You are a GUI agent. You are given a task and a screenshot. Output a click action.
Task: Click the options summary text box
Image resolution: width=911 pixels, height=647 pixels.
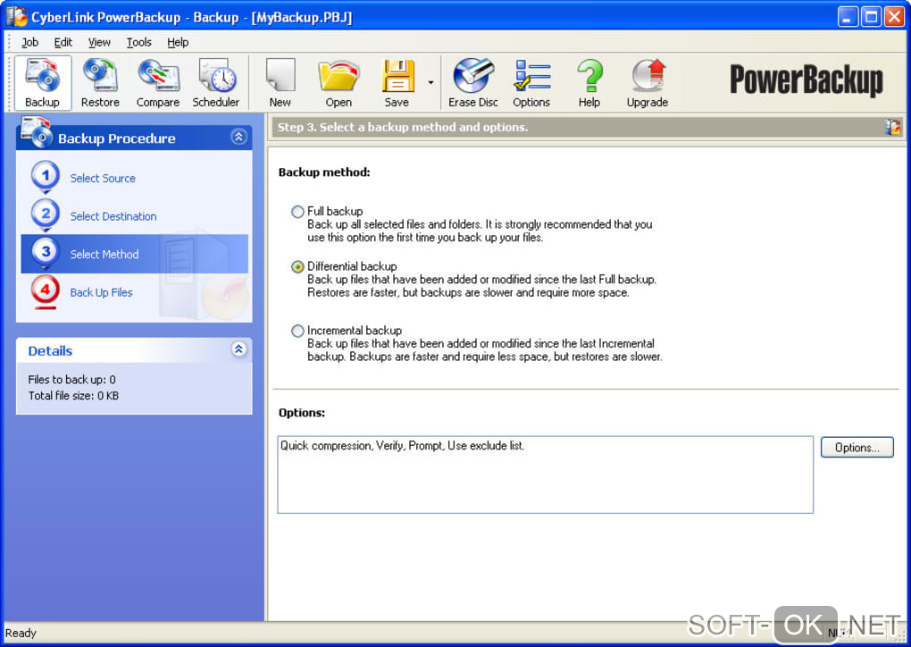tap(545, 475)
